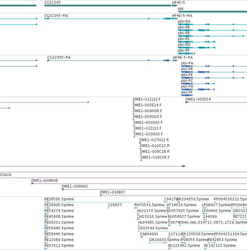Click EST RE58445.5prime label
Image resolution: width=247 pixels, height=250 pixels.
[x=59, y=228]
